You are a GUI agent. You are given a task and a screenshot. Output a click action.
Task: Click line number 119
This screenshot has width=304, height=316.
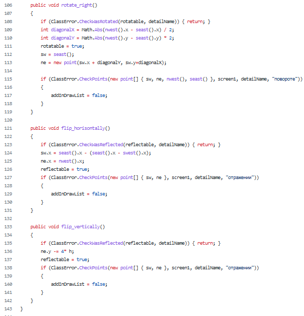pyautogui.click(x=8, y=112)
